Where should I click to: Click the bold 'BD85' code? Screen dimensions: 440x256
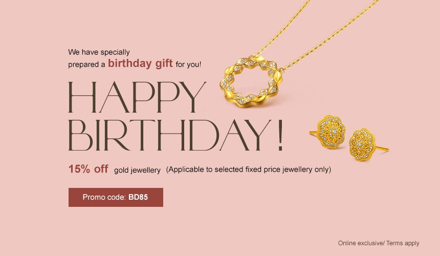(x=138, y=197)
